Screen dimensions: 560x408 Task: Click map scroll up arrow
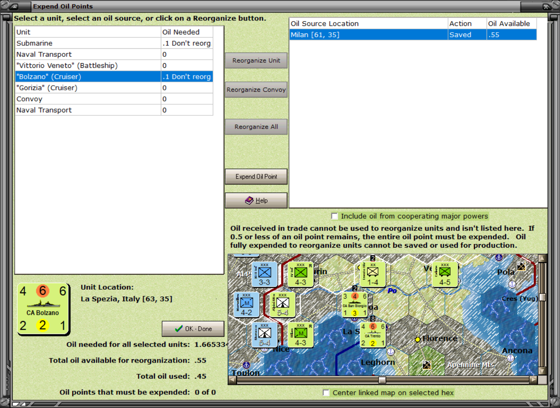pos(542,258)
